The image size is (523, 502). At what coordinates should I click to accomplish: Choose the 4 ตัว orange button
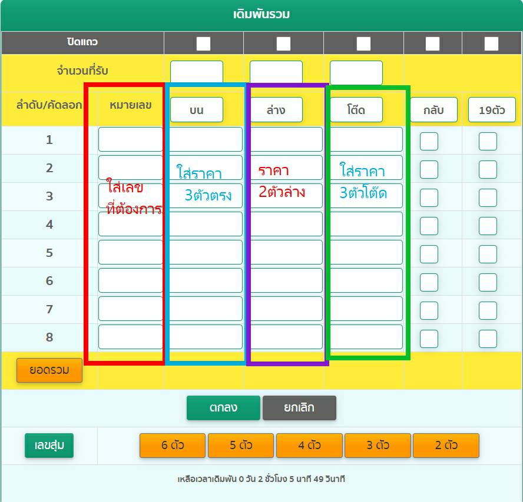(x=309, y=446)
